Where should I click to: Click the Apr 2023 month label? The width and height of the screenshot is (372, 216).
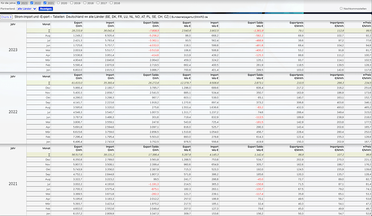point(48,55)
